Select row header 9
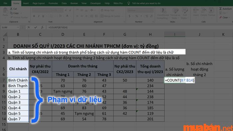Image resolution: width=233 pixels, height=131 pixels. (4, 91)
